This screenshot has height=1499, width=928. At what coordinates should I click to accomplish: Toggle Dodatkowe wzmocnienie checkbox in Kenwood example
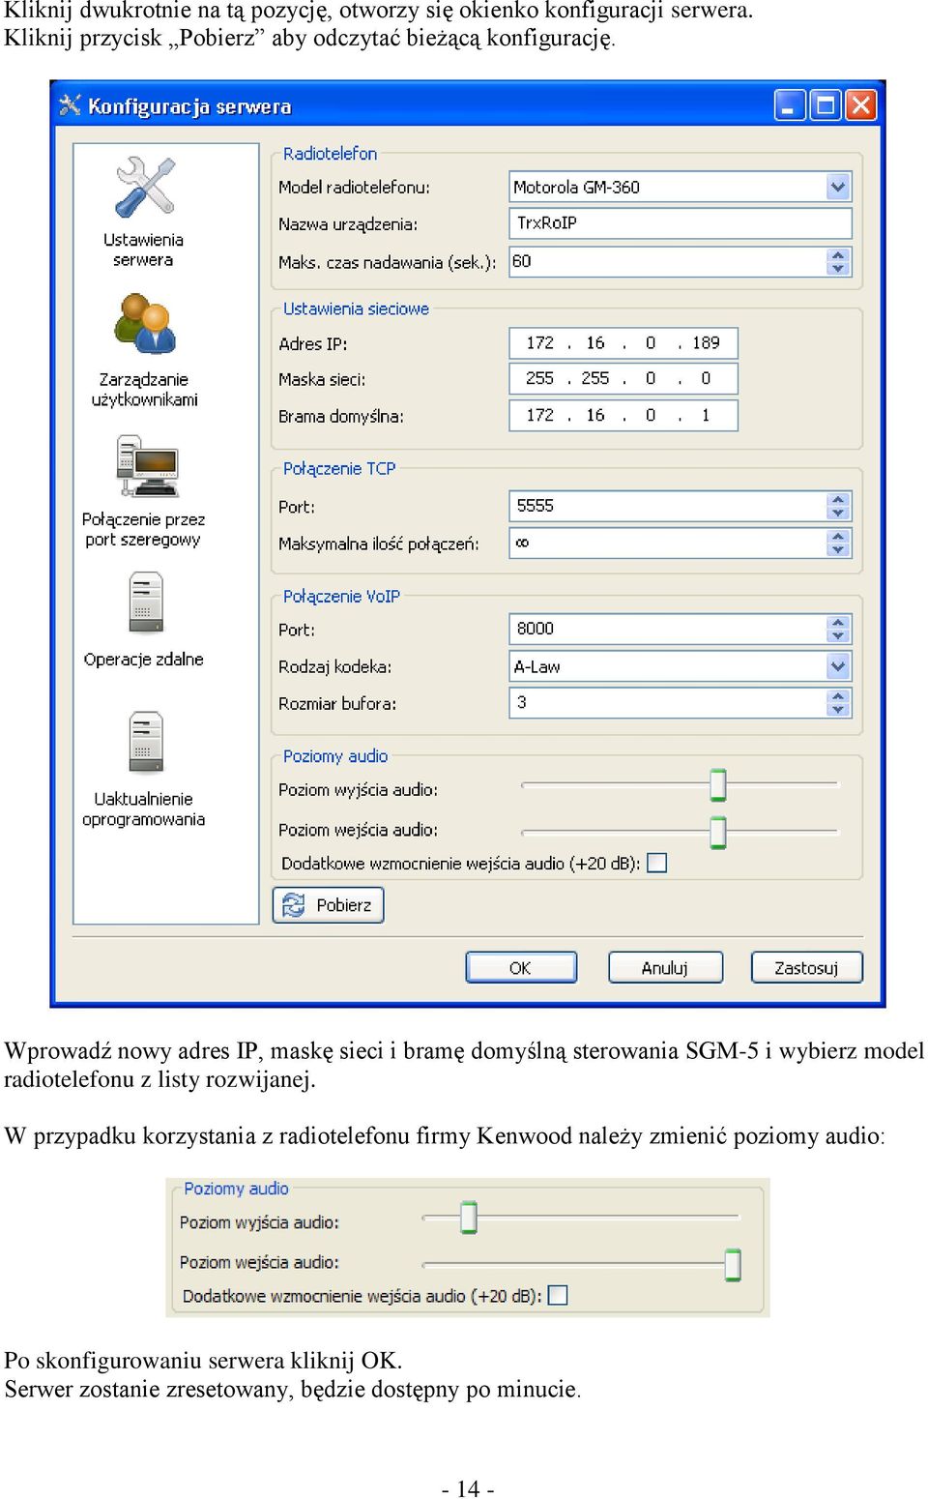pos(558,1295)
